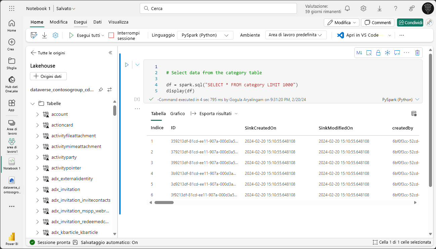Click the results table horizontal scrollbar thumb
436x249 pixels.
164,202
